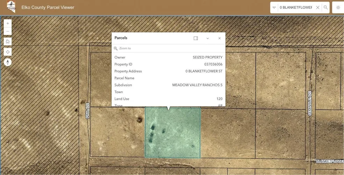Click Zoom to in Parcels popup
The width and height of the screenshot is (344, 175).
tap(125, 48)
